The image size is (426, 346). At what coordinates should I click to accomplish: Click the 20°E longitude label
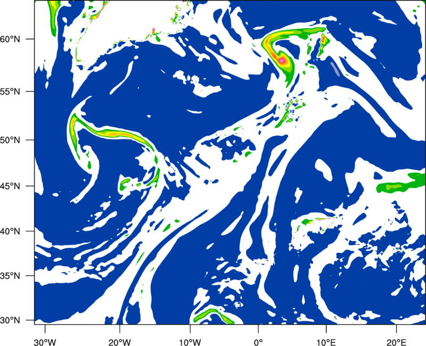tap(396, 342)
